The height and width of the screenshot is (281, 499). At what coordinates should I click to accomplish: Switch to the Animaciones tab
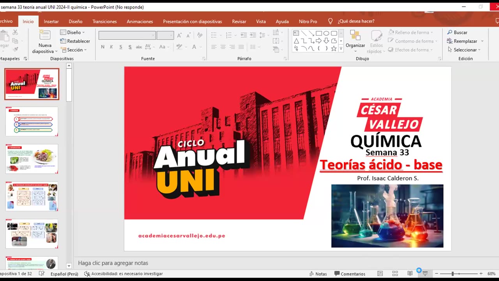tap(140, 21)
